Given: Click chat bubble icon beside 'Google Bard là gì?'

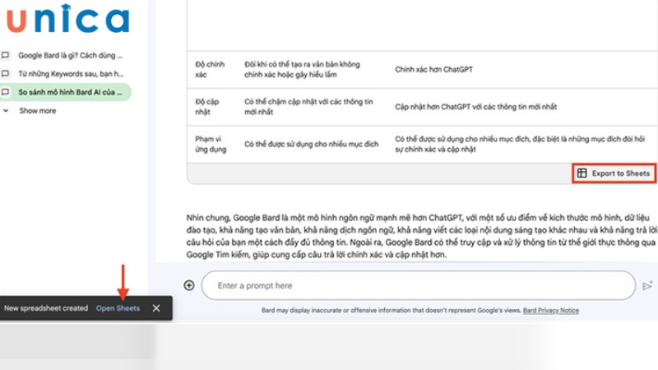Looking at the screenshot, I should [6, 55].
